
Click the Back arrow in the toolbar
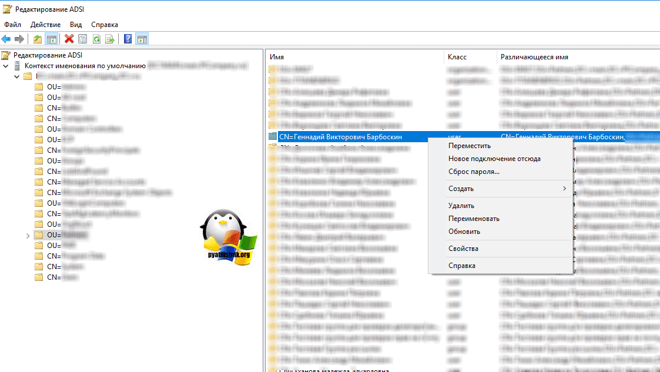click(6, 39)
